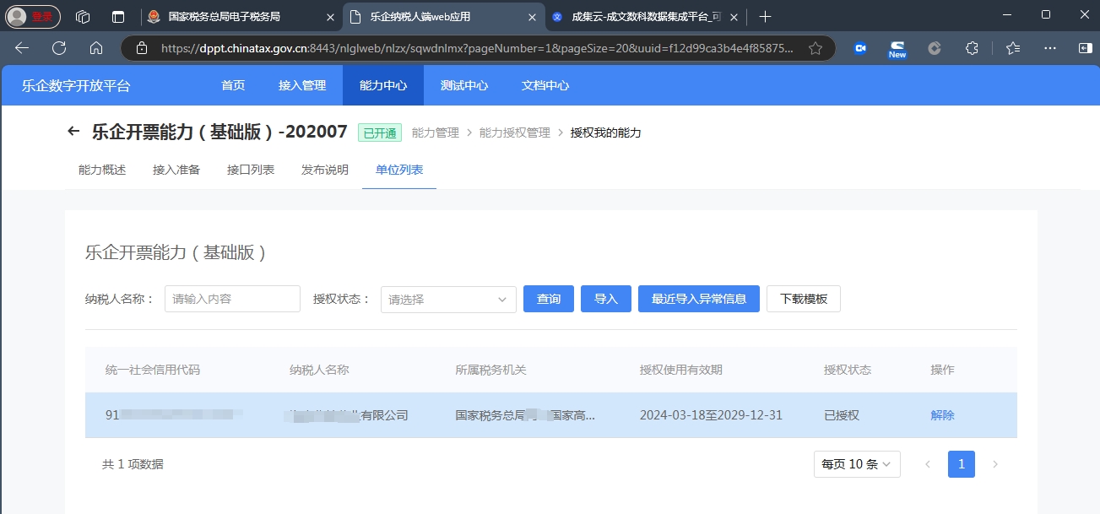Open the 每页 10 条 page size selector
The height and width of the screenshot is (514, 1100).
(857, 464)
